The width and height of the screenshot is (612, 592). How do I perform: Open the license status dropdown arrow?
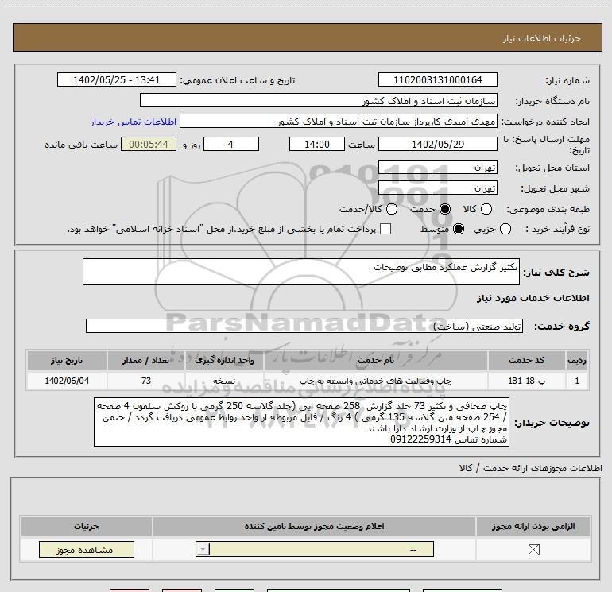point(203,549)
